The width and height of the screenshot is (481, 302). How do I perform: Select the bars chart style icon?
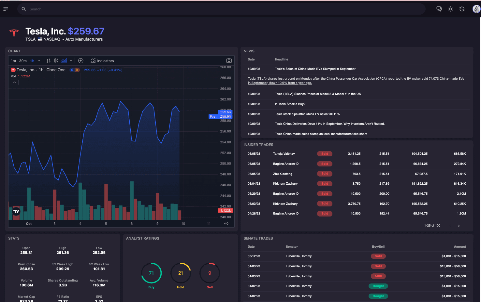49,61
